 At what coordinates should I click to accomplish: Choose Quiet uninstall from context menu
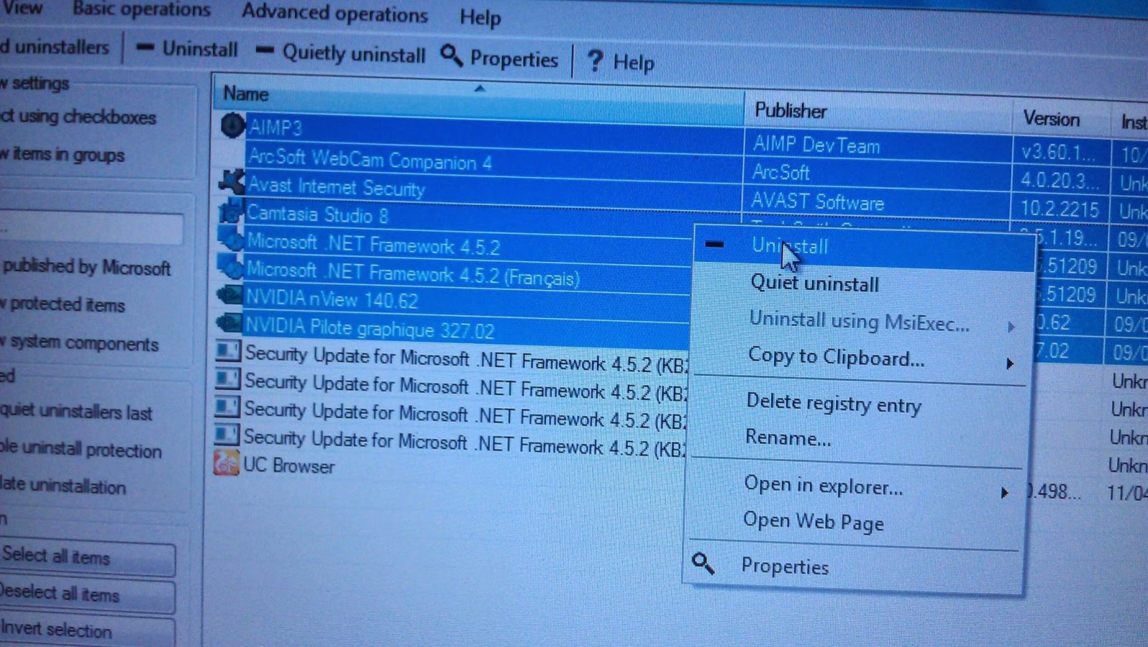coord(814,283)
